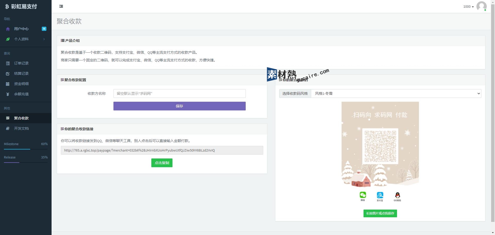
Task: Click the Release label text
Action: tap(10, 157)
